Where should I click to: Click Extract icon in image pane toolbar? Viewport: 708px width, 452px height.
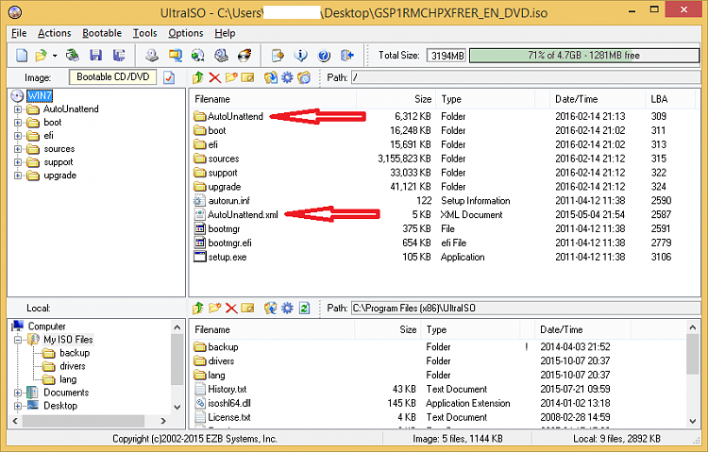coord(271,77)
